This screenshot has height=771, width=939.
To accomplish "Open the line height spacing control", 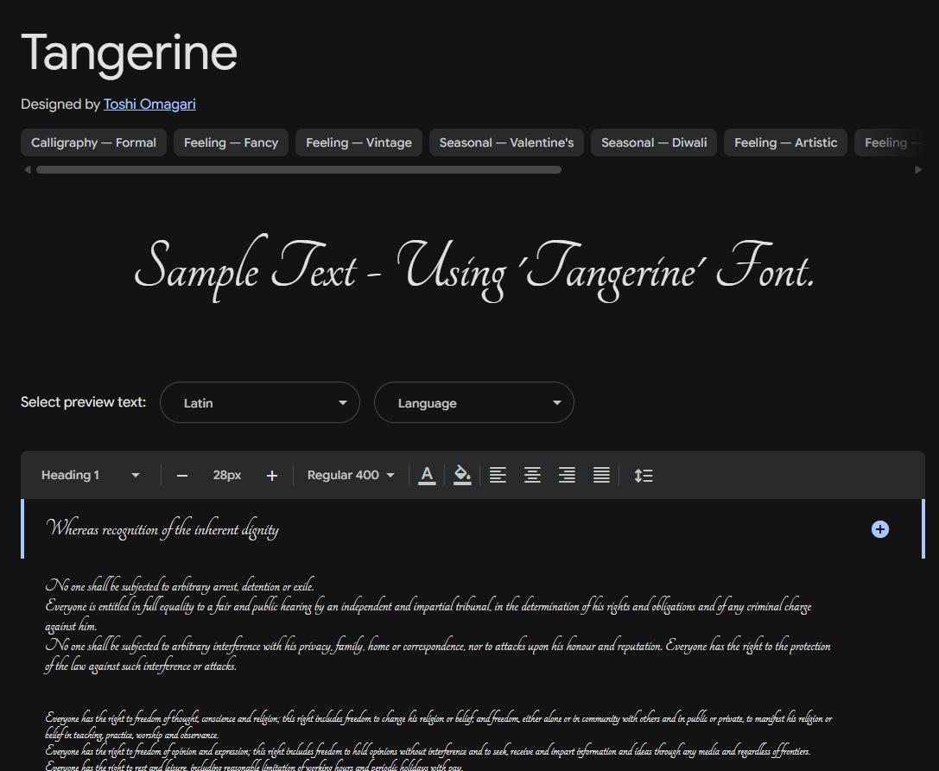I will click(x=644, y=475).
